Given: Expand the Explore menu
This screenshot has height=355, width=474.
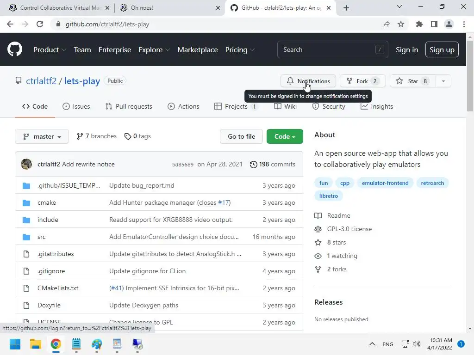Looking at the screenshot, I should 154,50.
